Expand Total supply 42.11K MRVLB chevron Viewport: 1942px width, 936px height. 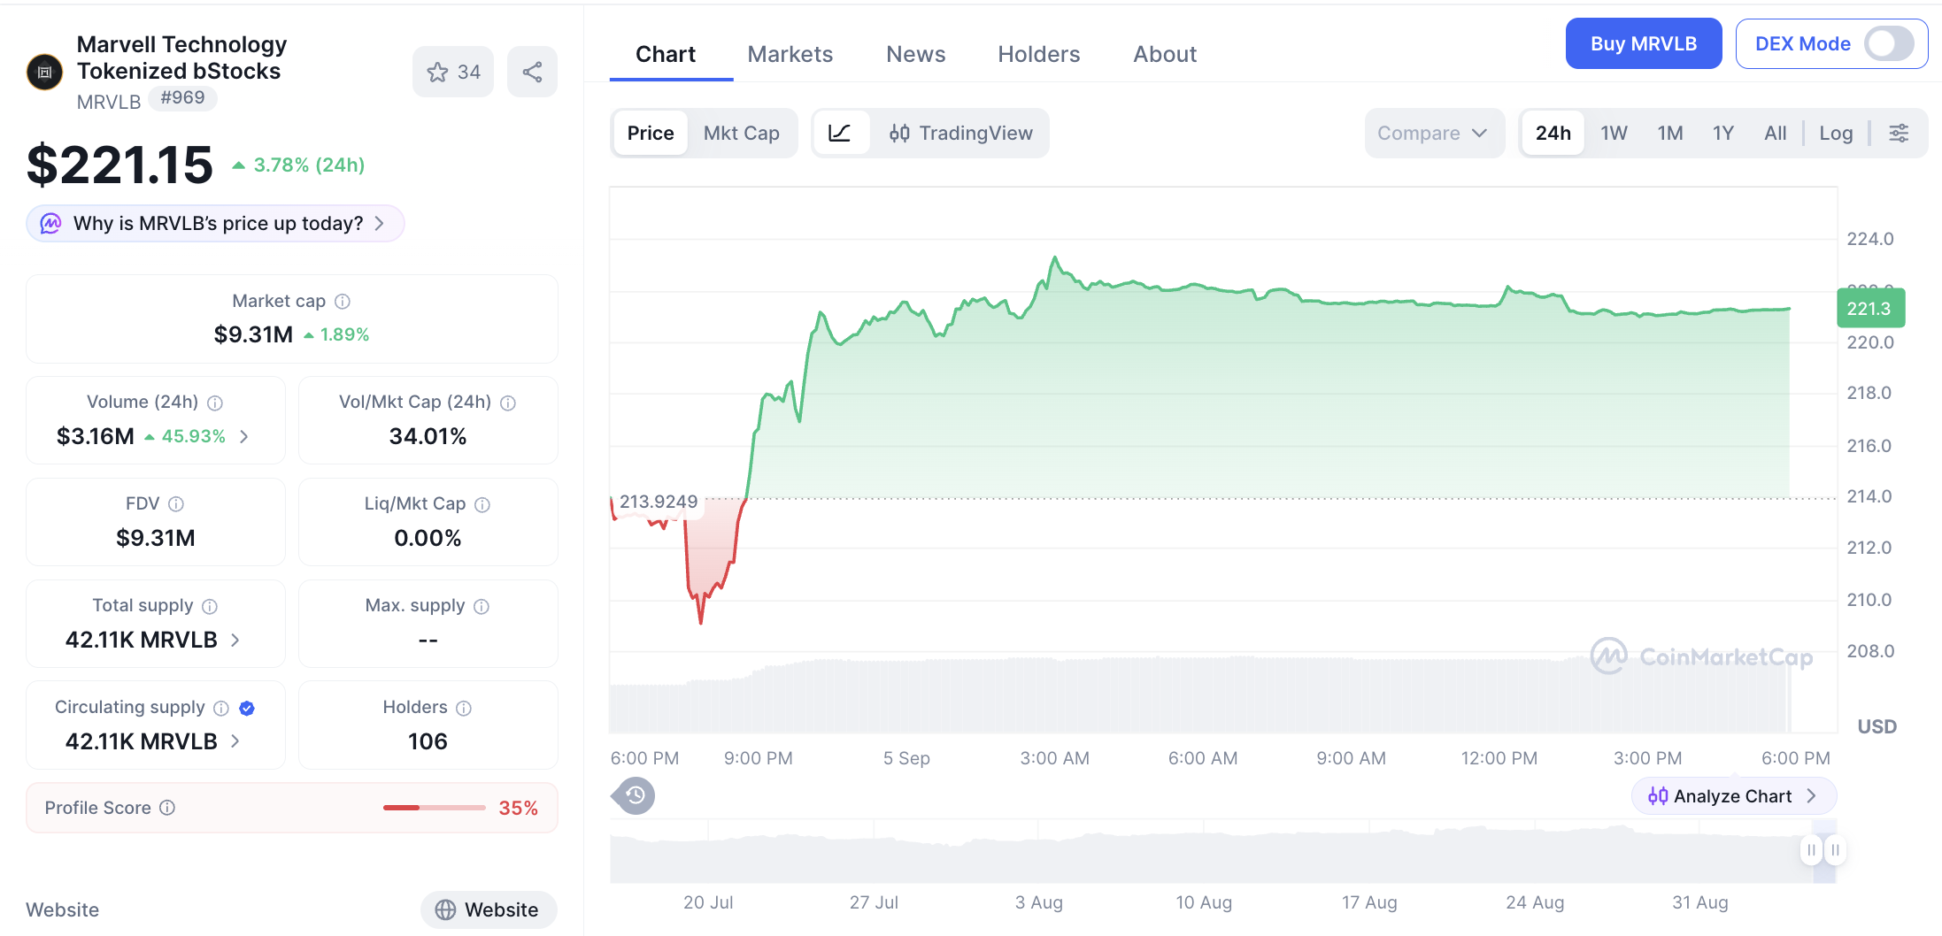tap(235, 640)
